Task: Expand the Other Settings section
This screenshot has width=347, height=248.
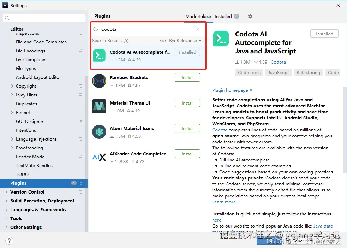Action: 6,228
